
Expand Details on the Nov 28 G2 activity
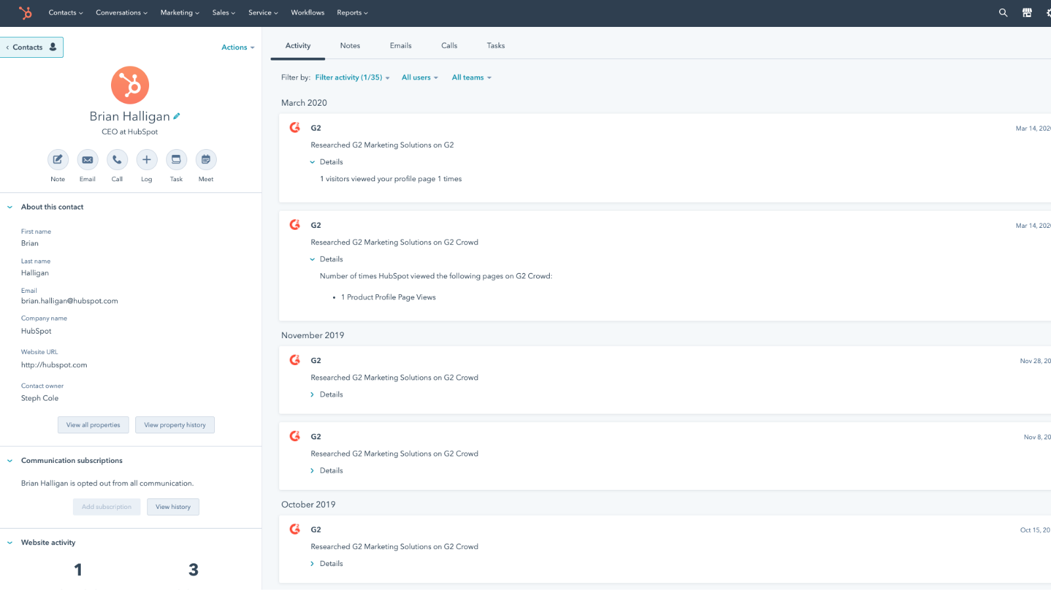point(326,394)
